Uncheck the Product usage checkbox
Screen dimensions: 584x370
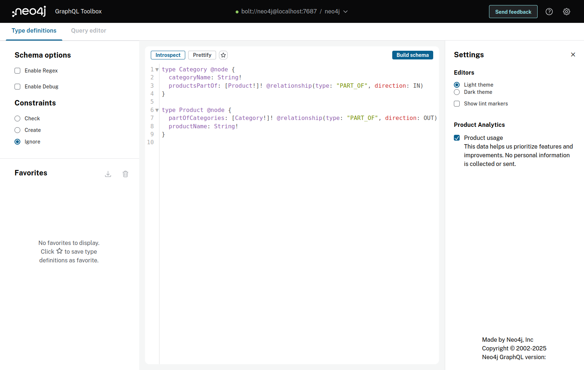pos(457,138)
